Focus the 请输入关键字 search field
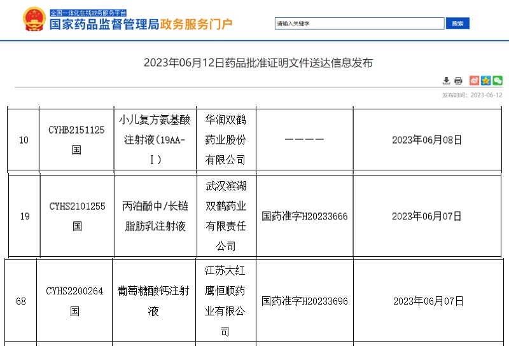The width and height of the screenshot is (509, 351). pyautogui.click(x=359, y=24)
